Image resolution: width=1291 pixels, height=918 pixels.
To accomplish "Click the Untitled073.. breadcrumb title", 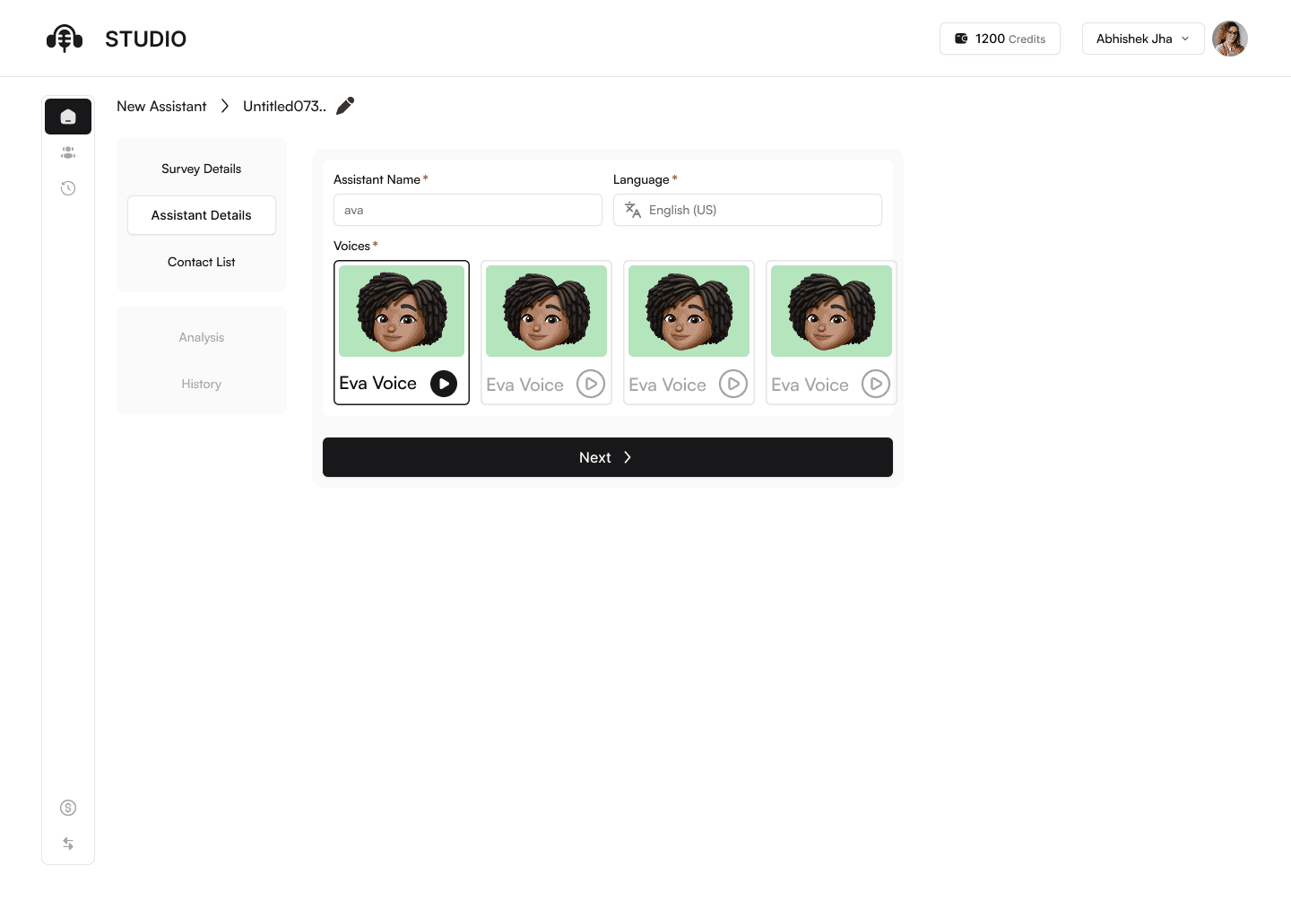I will (284, 106).
